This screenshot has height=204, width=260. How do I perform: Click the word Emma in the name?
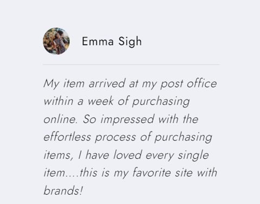(97, 41)
